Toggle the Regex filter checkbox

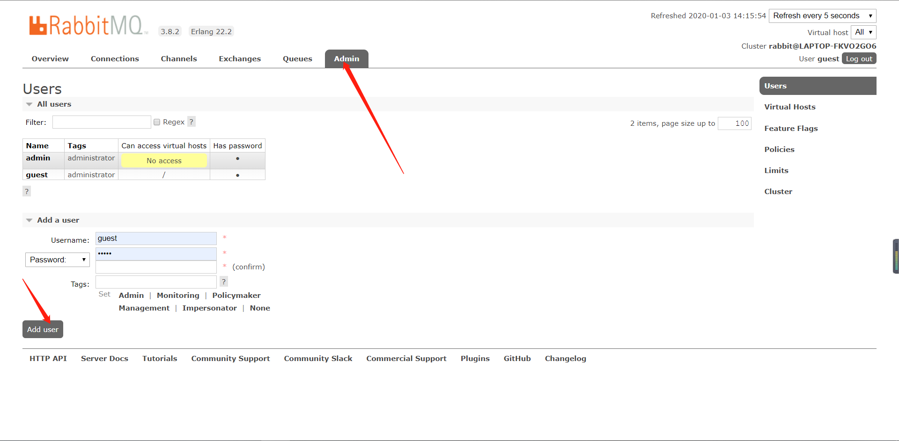tap(157, 122)
